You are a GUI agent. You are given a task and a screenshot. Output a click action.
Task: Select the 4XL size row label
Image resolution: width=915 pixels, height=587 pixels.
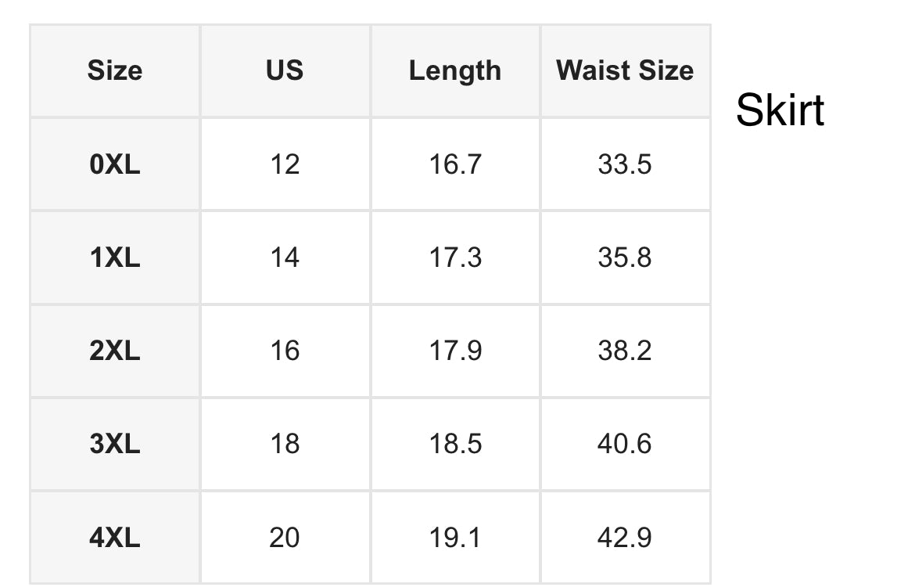pyautogui.click(x=115, y=538)
